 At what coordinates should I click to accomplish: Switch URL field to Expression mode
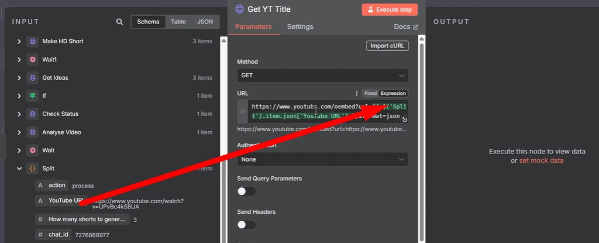click(x=393, y=93)
